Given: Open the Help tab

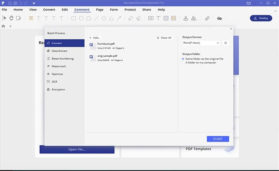Looking at the screenshot, I should (161, 10).
